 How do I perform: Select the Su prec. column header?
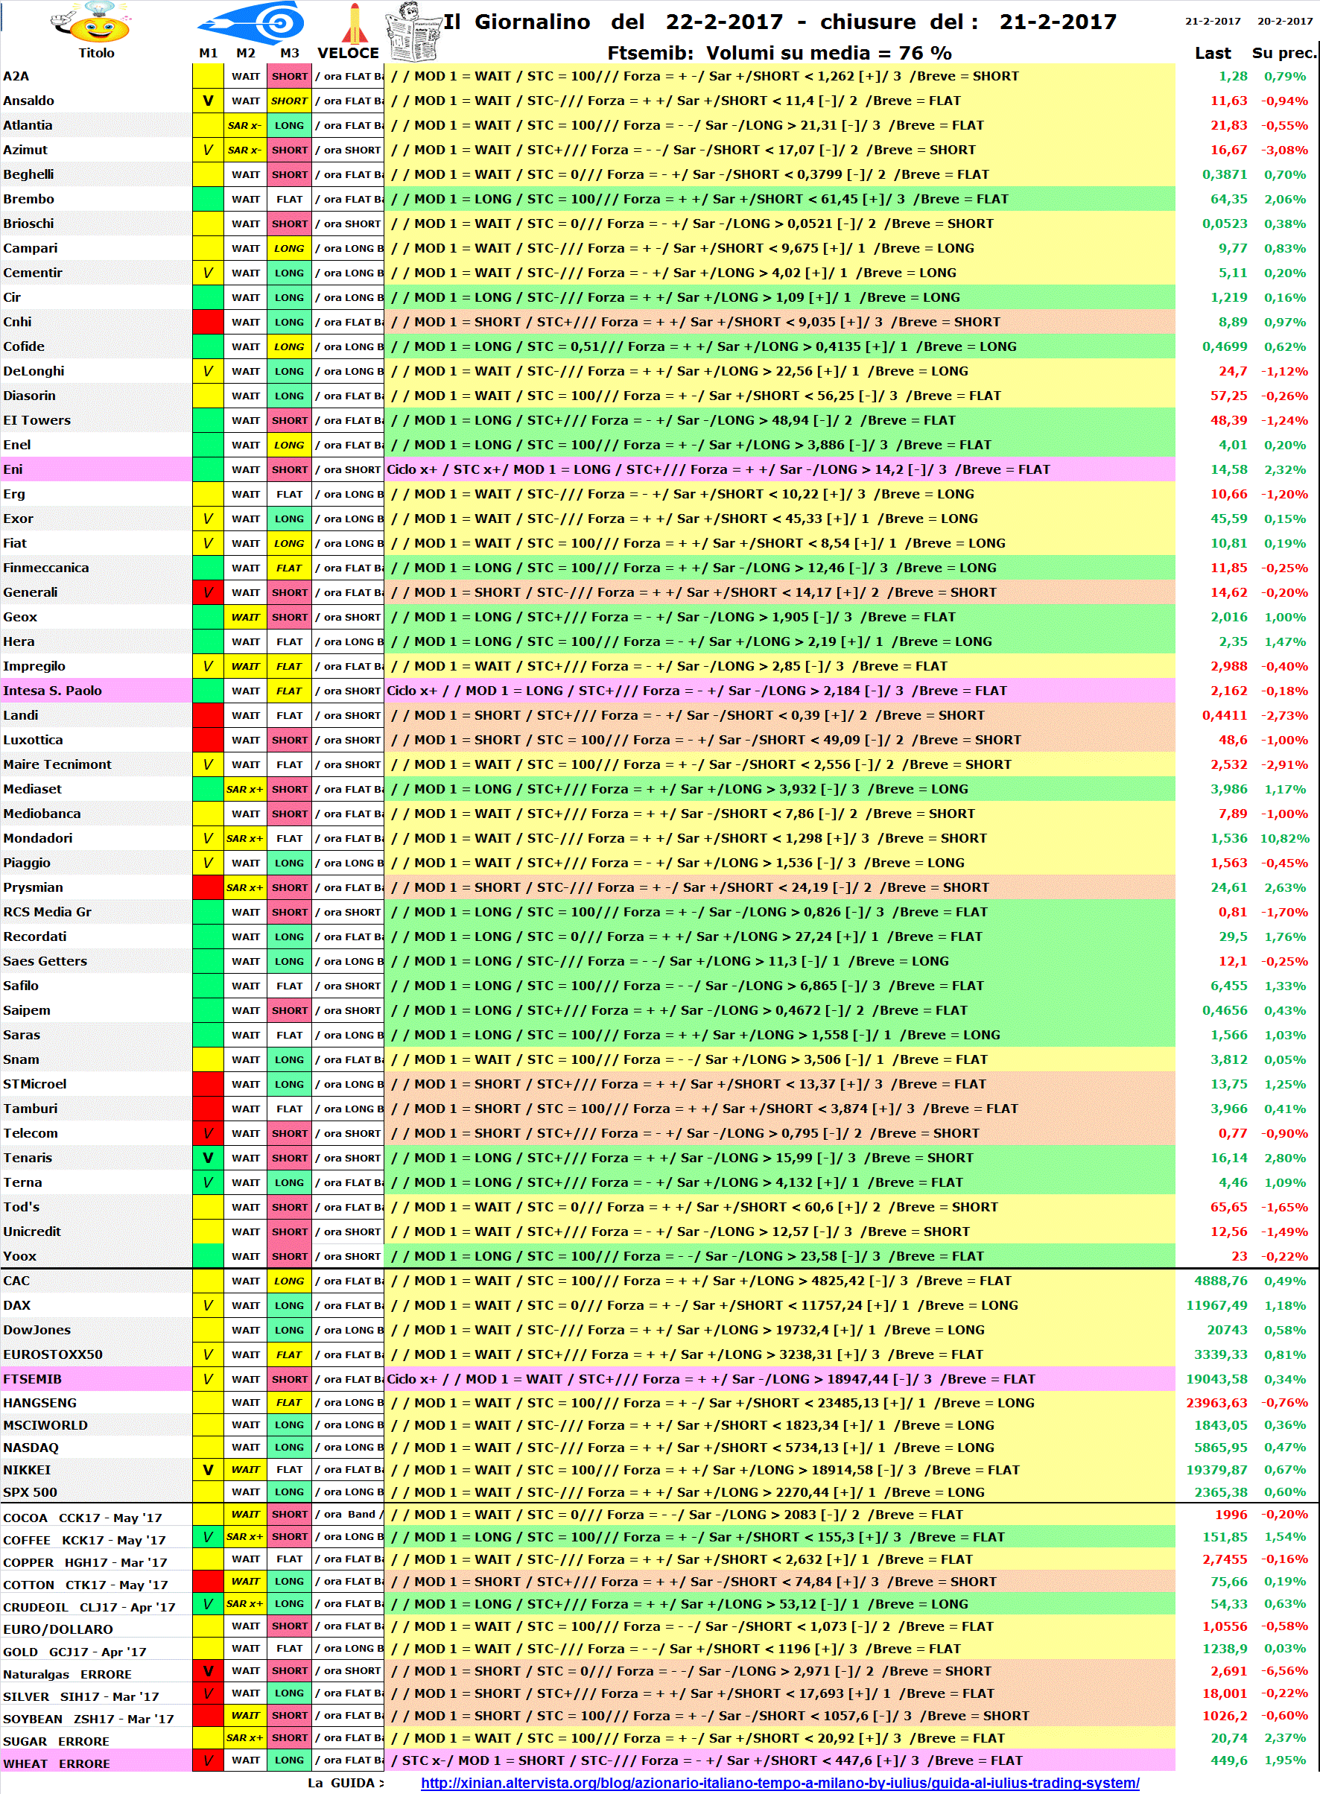(x=1283, y=53)
